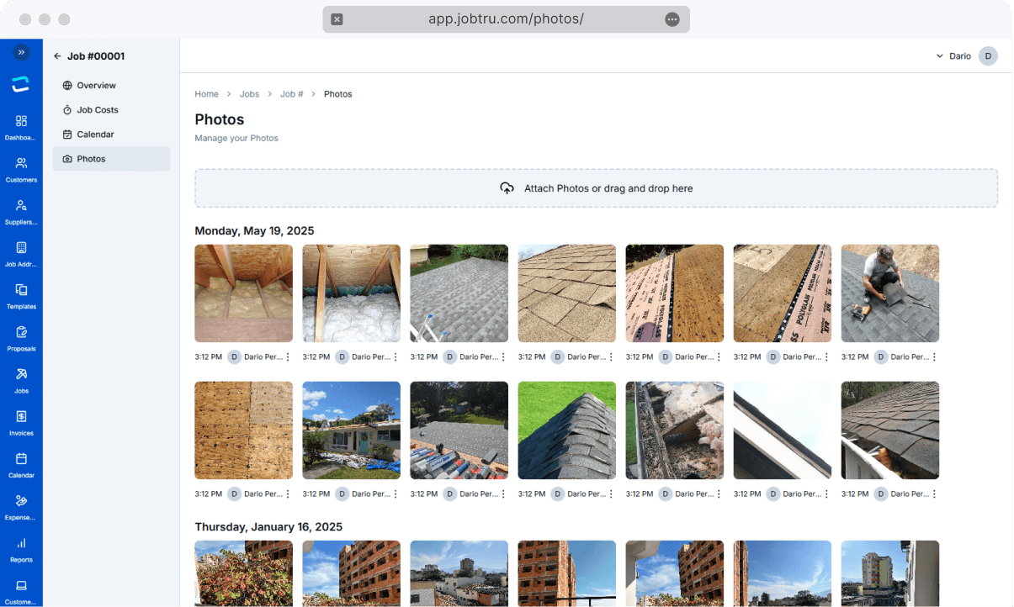Open the Templates icon
The width and height of the screenshot is (1014, 607).
[21, 289]
